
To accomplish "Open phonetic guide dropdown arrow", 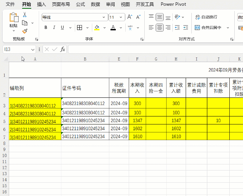I will click(x=138, y=28).
